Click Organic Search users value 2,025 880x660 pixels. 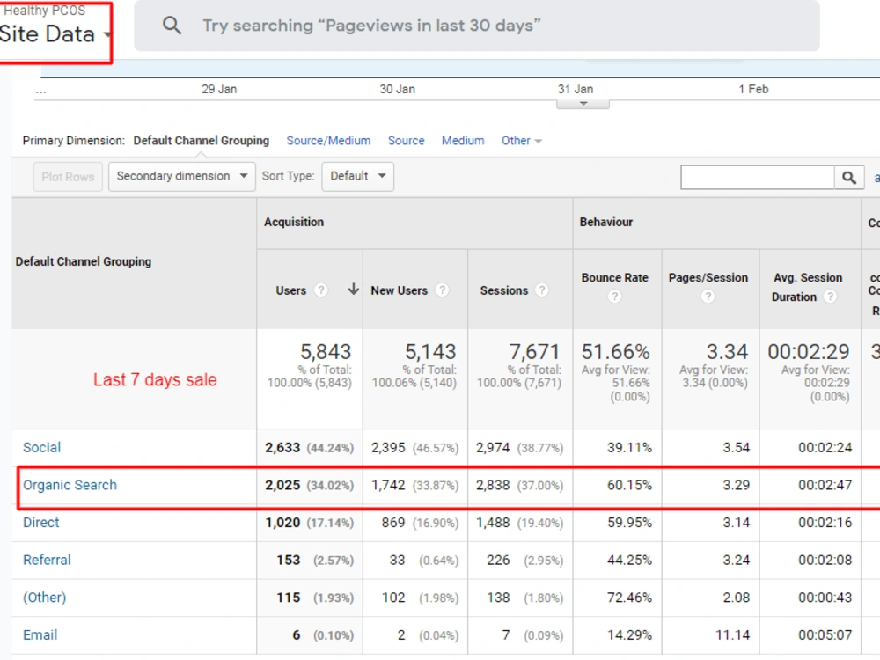pos(282,485)
